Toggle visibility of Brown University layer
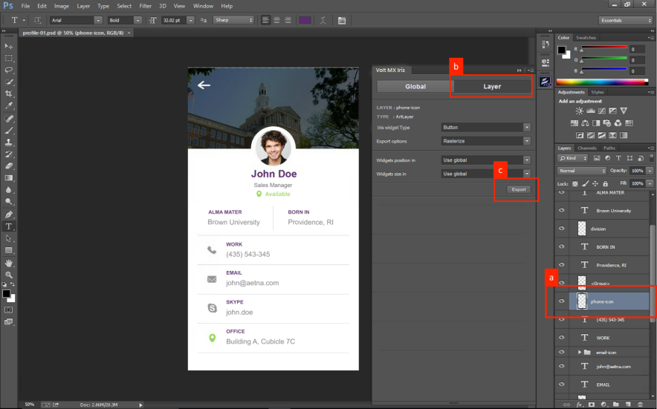 coord(562,211)
